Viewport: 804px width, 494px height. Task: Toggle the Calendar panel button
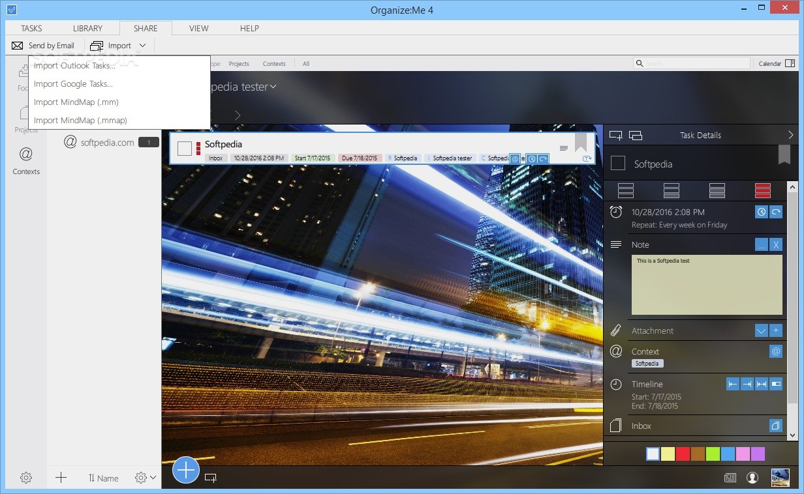coord(777,63)
